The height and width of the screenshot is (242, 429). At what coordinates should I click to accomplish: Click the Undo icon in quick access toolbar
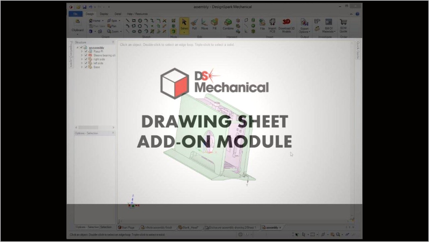(90, 7)
